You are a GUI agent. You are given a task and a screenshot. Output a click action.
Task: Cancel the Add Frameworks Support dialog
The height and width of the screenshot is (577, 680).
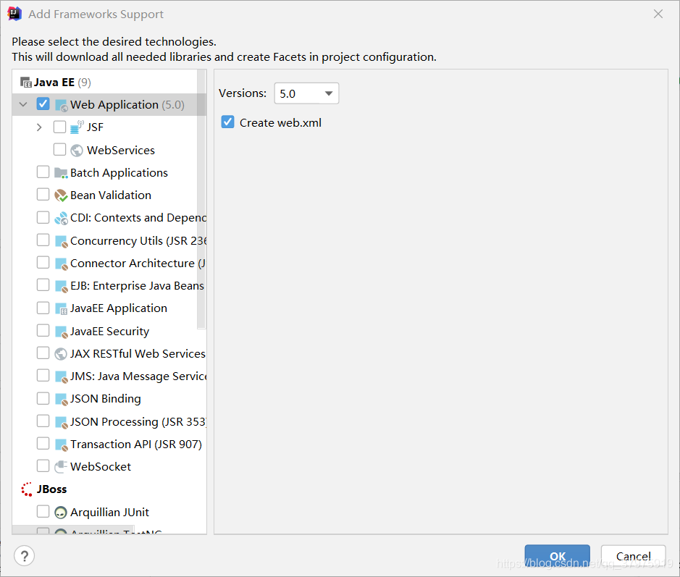click(x=633, y=556)
